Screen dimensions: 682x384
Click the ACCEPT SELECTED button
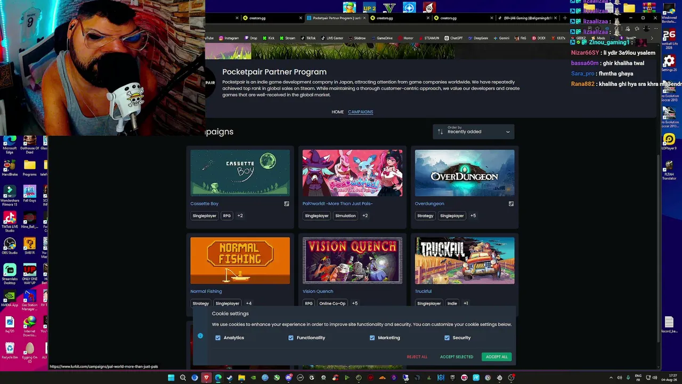coord(457,357)
